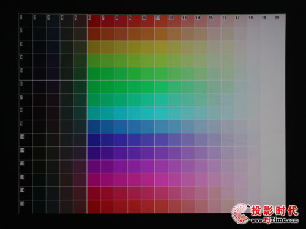Choose the violet swatch in row 11, column 12
306x229 pixels.
[174, 153]
